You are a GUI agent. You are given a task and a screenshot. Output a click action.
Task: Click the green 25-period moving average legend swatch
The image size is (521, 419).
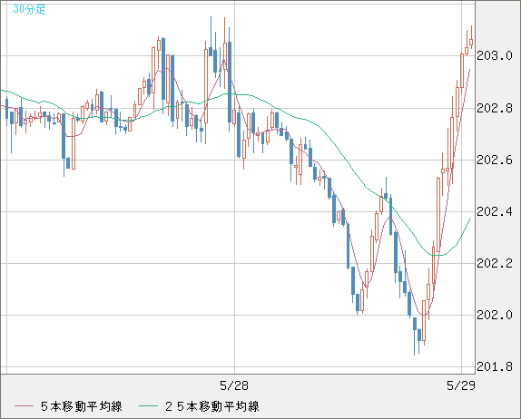coord(148,406)
